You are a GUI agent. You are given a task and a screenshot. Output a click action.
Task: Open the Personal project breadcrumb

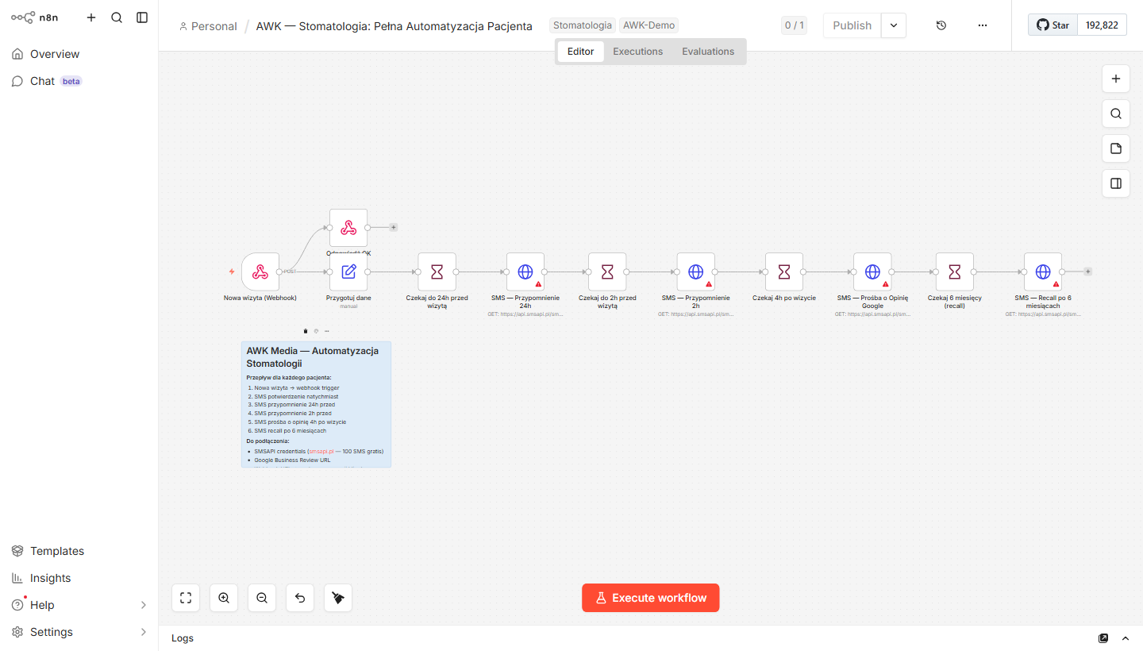click(x=209, y=26)
